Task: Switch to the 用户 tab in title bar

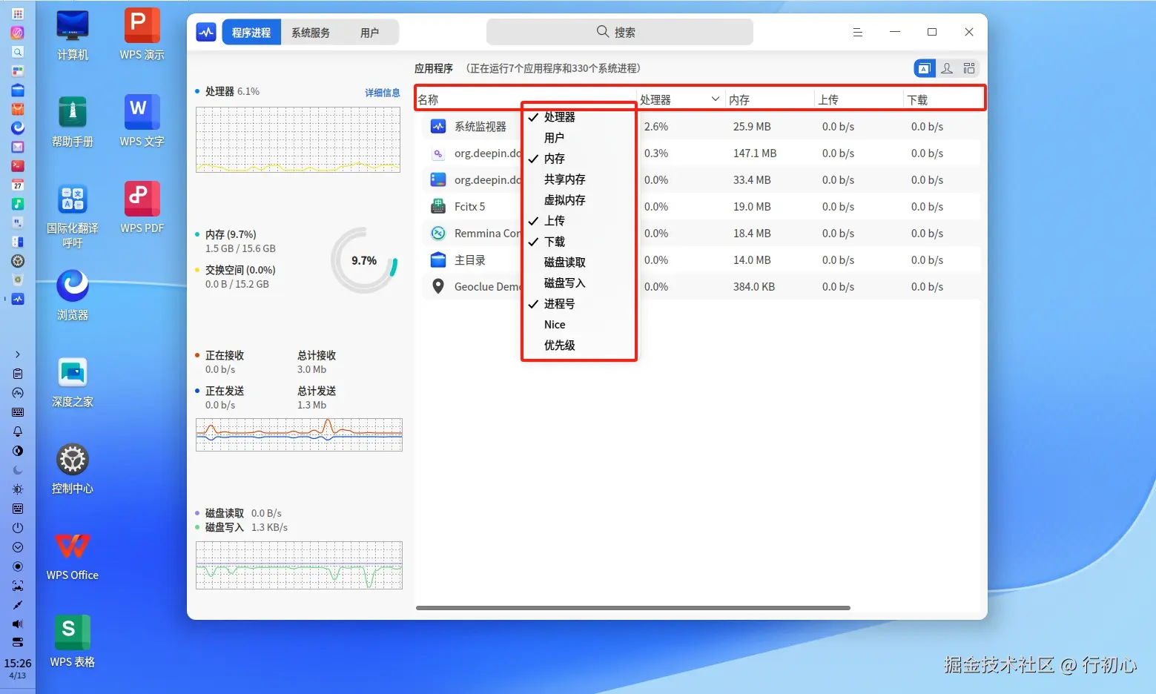Action: click(x=369, y=33)
